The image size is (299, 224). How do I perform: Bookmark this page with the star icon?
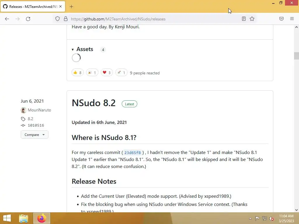pos(252,19)
